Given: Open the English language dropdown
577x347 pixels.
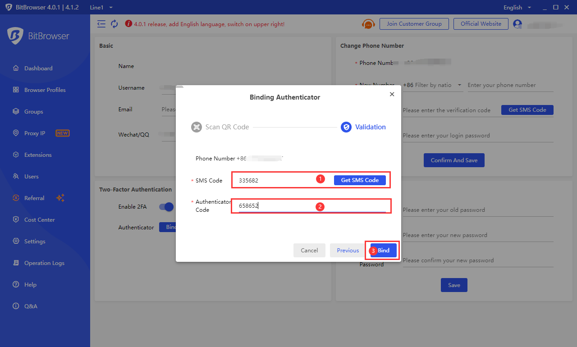Looking at the screenshot, I should click(x=517, y=8).
